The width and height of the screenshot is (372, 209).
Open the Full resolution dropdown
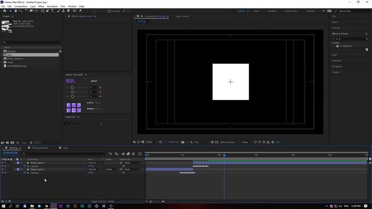202,142
